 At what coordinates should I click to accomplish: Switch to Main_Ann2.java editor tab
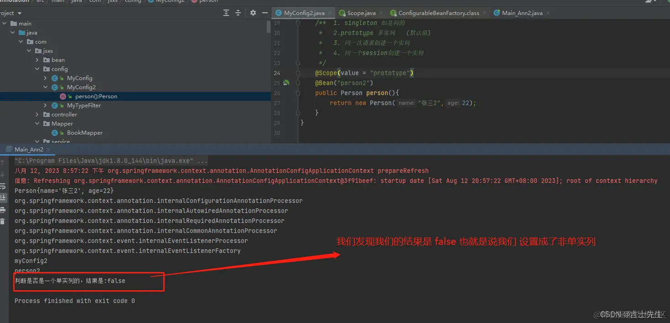[522, 13]
